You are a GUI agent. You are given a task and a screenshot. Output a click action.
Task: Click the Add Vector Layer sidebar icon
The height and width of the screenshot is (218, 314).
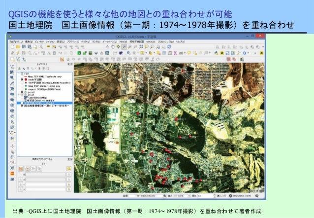(12, 67)
